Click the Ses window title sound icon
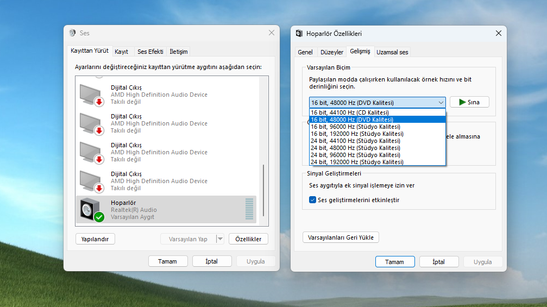This screenshot has height=307, width=547. pyautogui.click(x=73, y=33)
